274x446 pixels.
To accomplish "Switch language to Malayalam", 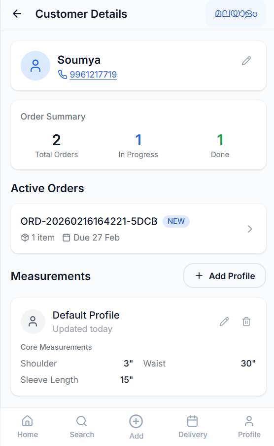I will (x=236, y=14).
